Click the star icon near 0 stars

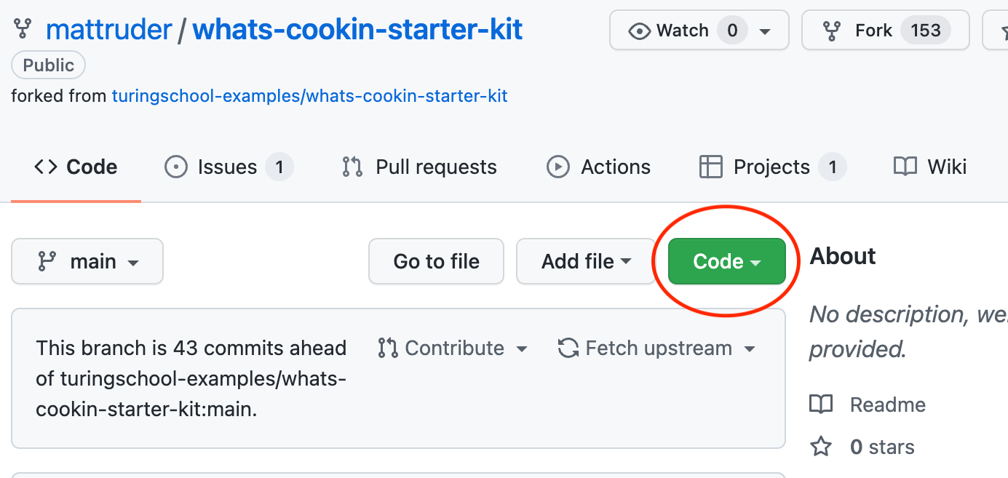click(821, 447)
